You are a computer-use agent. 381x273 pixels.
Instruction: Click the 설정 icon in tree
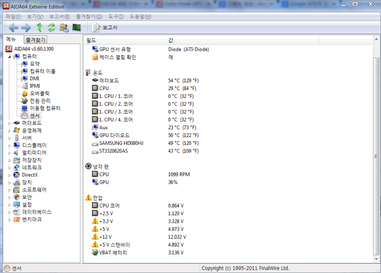(x=17, y=204)
